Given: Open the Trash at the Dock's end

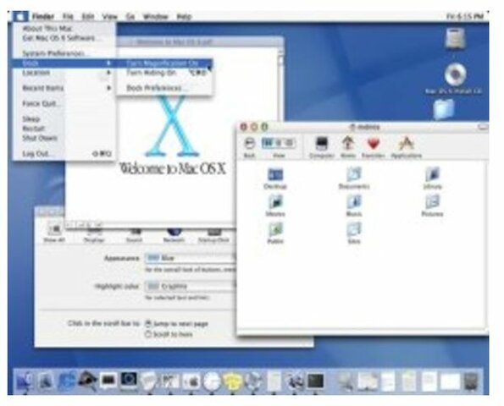Looking at the screenshot, I should coord(472,381).
